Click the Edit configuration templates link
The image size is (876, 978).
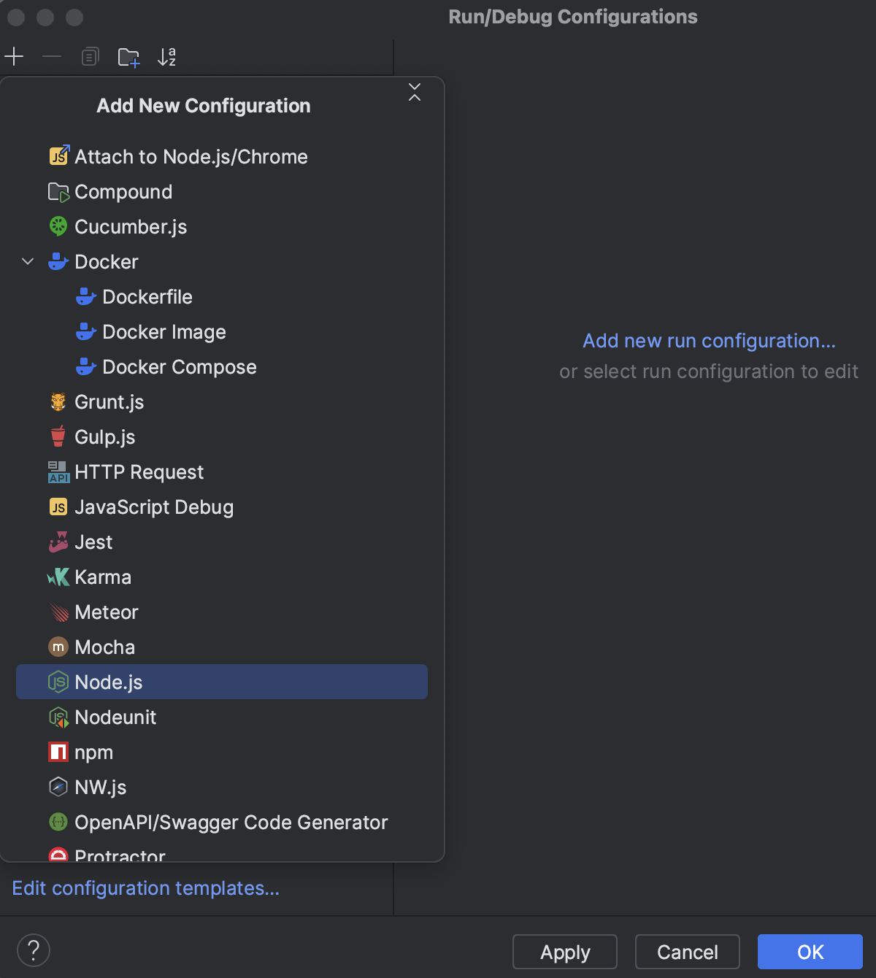point(146,888)
